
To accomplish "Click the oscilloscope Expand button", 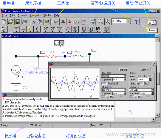I will tap(123, 70).
